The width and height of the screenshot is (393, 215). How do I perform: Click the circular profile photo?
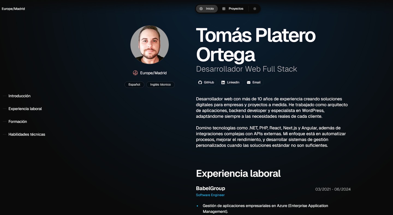[x=150, y=45]
